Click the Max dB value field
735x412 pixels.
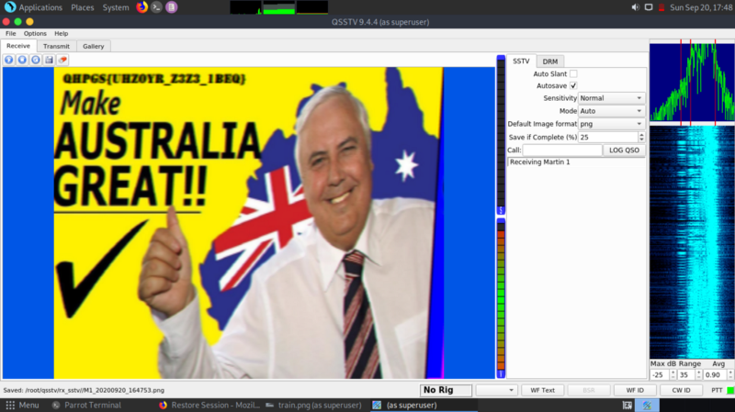coord(660,375)
